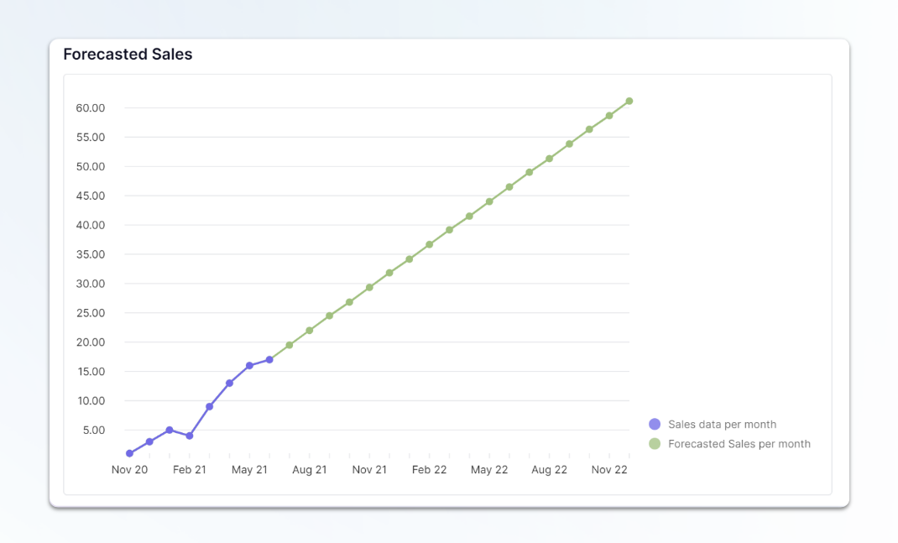Viewport: 898px width, 543px height.
Task: Click the '55.00' y-axis value
Action: pos(91,138)
